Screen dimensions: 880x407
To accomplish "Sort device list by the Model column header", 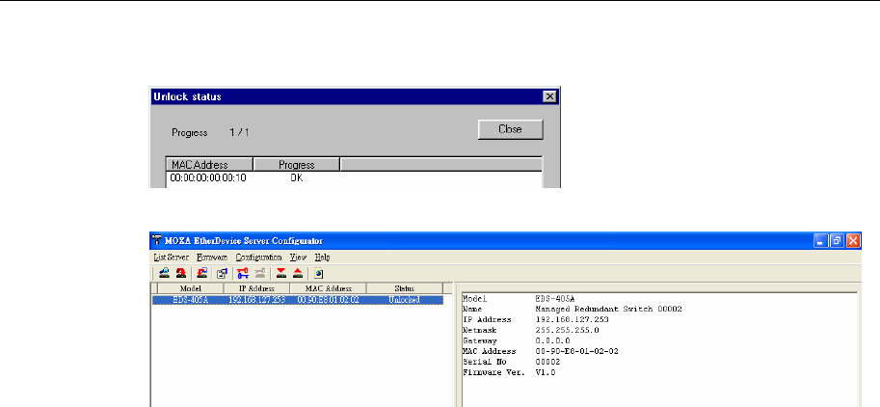I will pyautogui.click(x=190, y=288).
